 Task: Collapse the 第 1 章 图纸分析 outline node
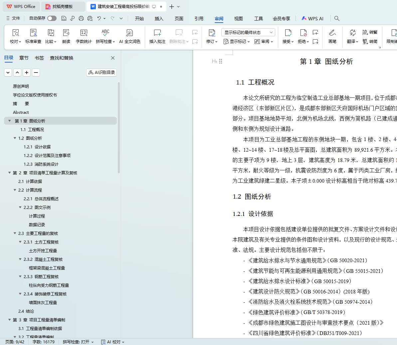(10, 121)
